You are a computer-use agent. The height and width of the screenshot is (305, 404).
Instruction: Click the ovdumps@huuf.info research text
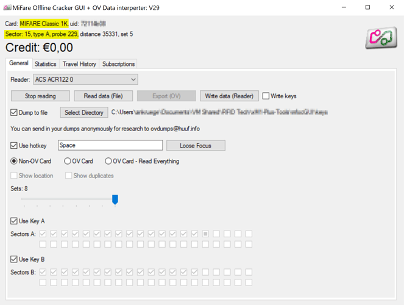click(105, 128)
